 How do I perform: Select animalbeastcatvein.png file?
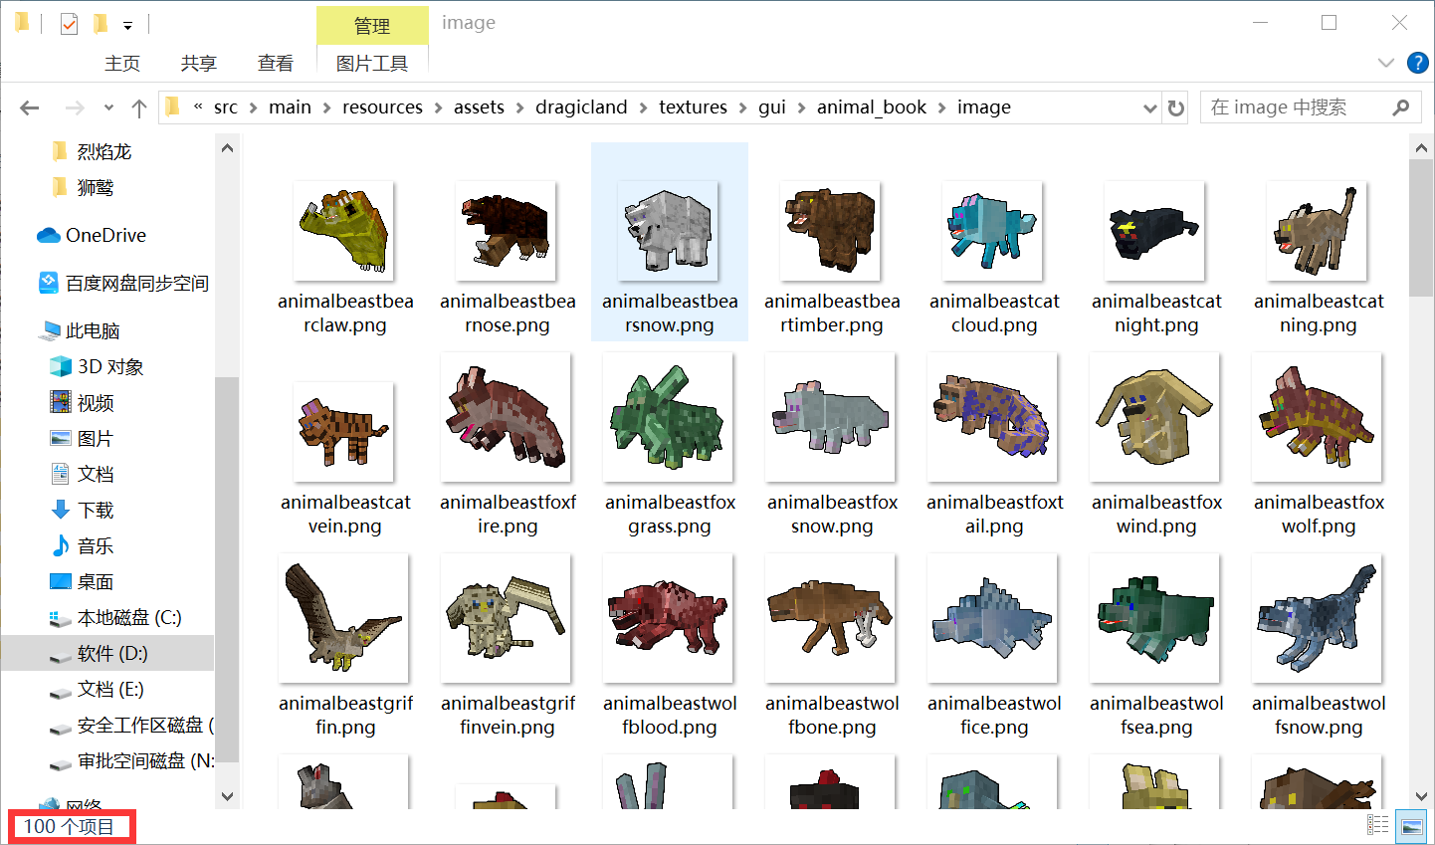pos(345,445)
